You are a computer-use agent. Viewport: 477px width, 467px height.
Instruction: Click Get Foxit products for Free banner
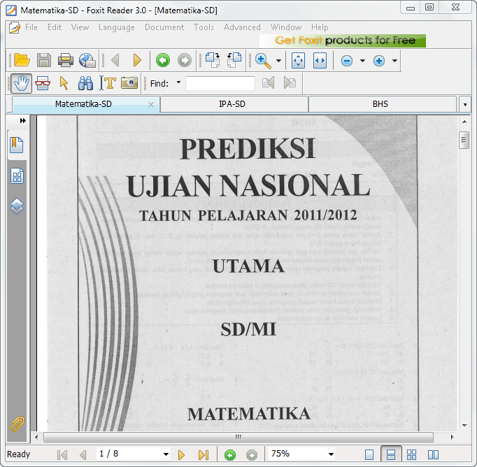click(x=343, y=41)
